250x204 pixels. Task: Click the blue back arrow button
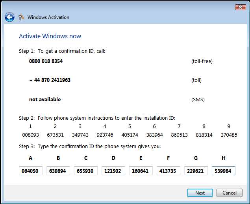[x=9, y=17]
